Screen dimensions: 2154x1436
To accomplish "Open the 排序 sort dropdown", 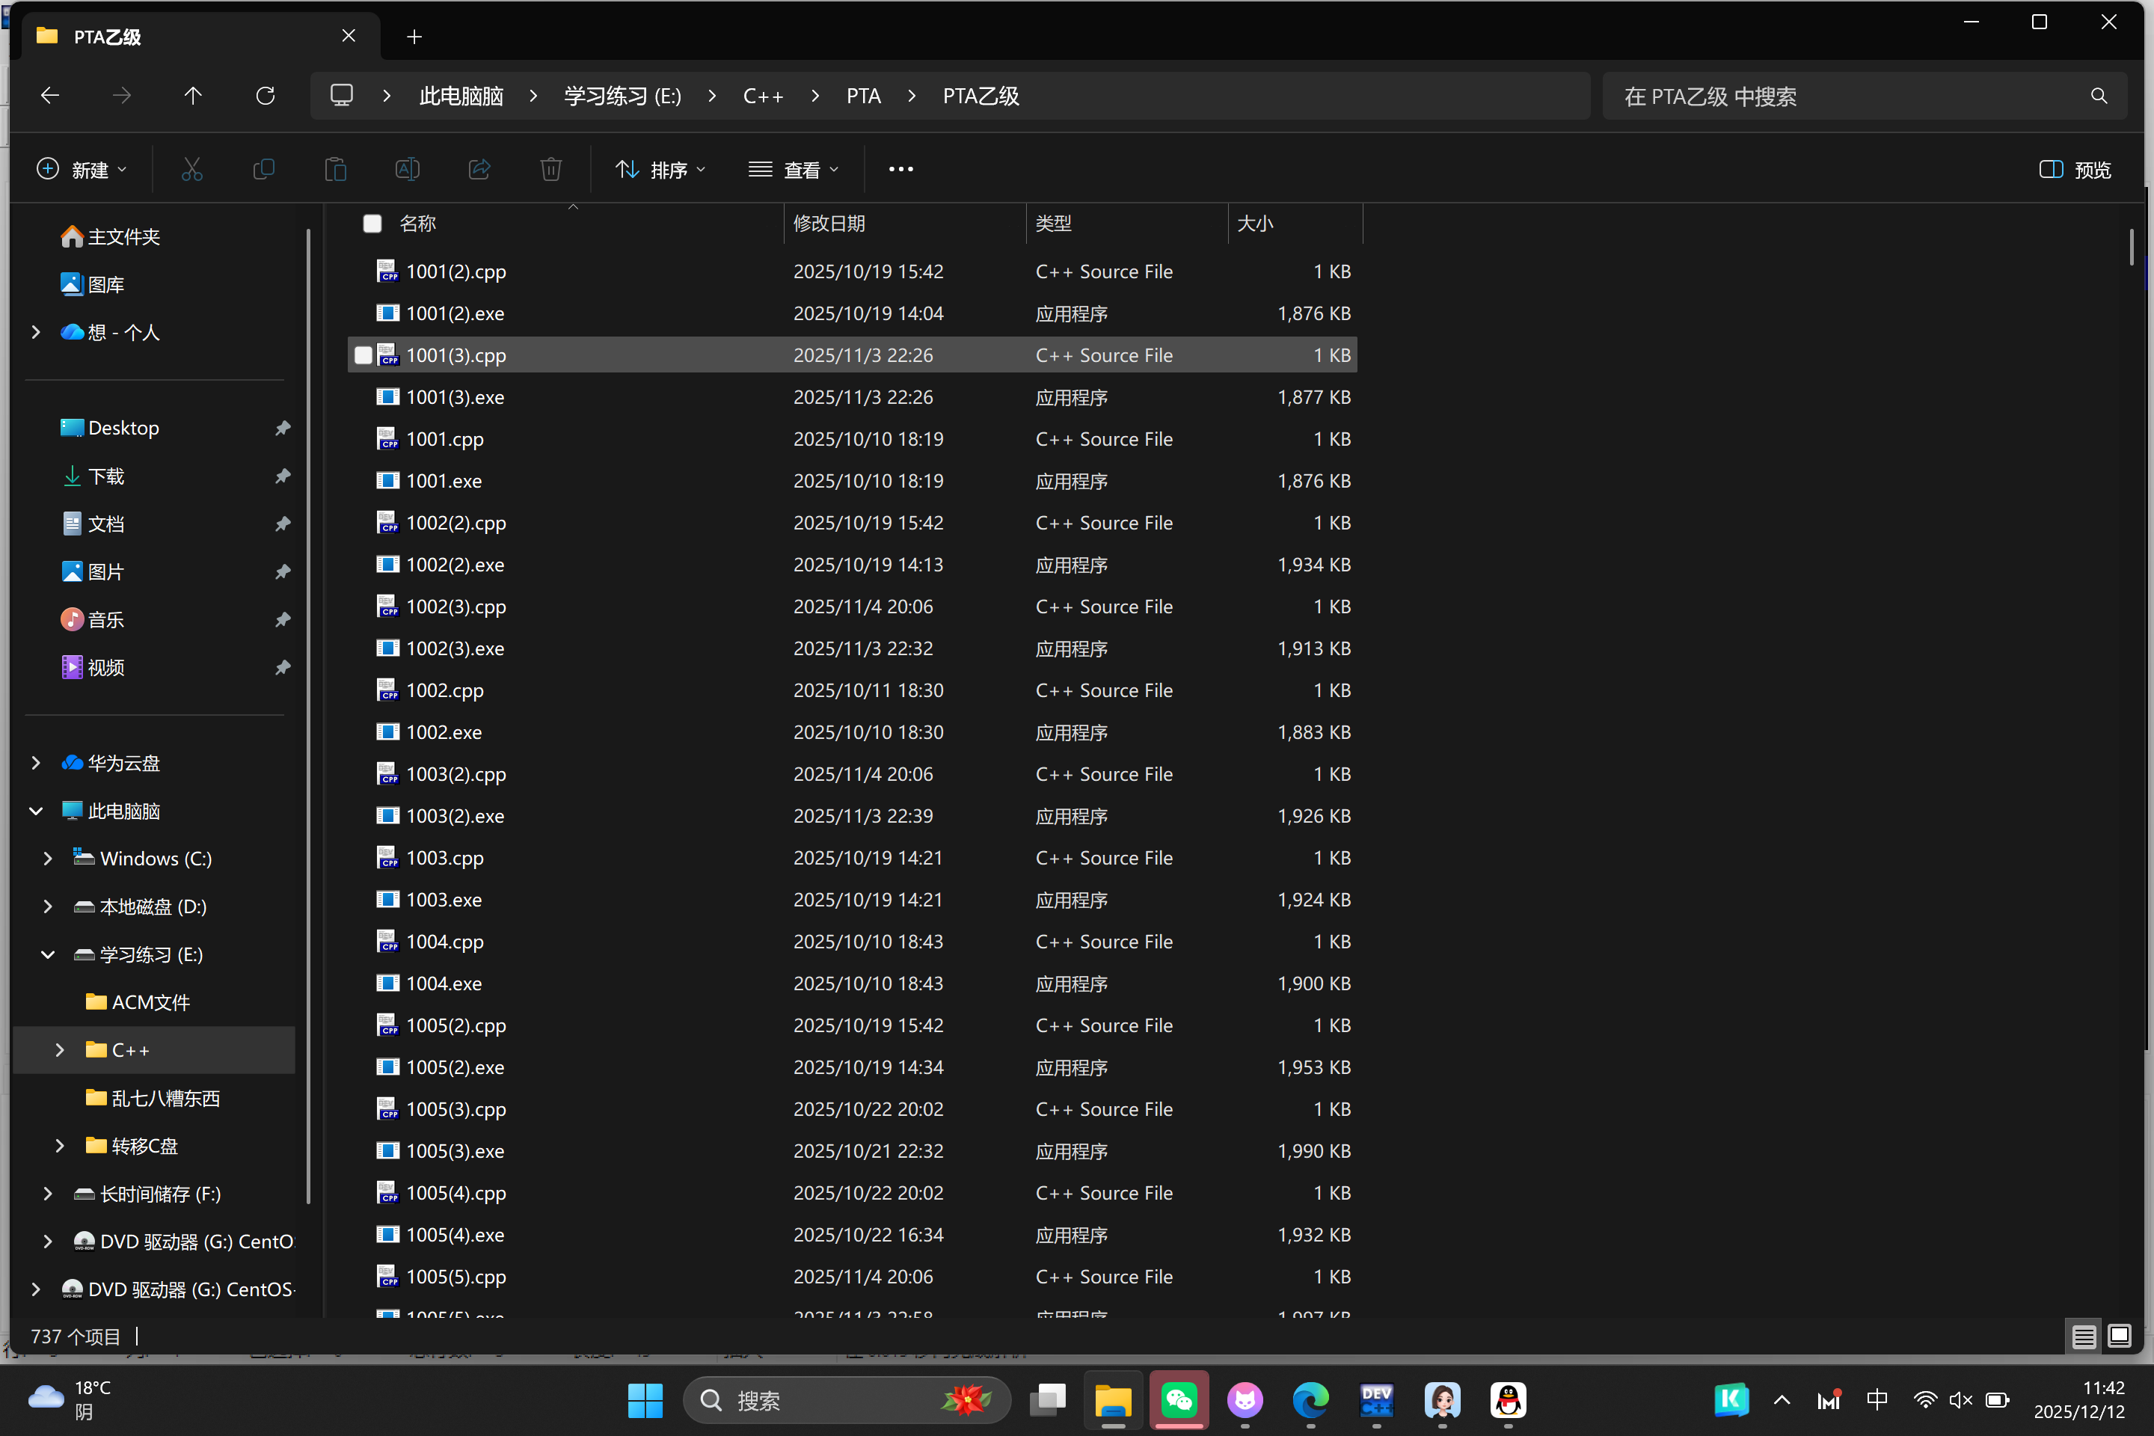I will click(x=660, y=170).
